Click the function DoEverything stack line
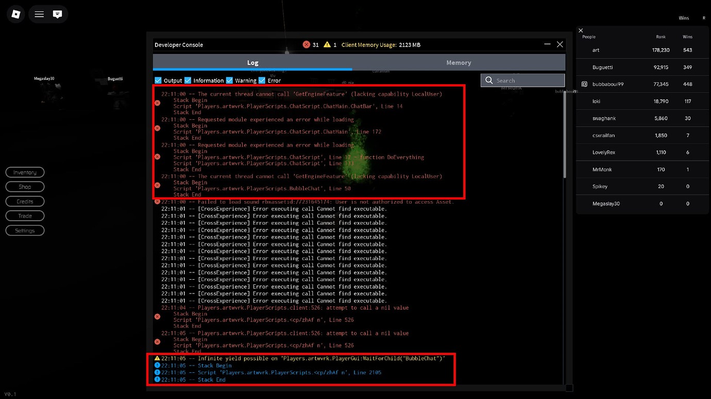The height and width of the screenshot is (399, 711). pos(299,157)
